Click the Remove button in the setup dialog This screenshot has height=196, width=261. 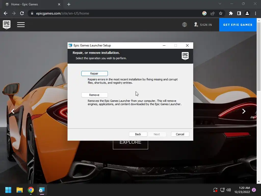coord(94,95)
